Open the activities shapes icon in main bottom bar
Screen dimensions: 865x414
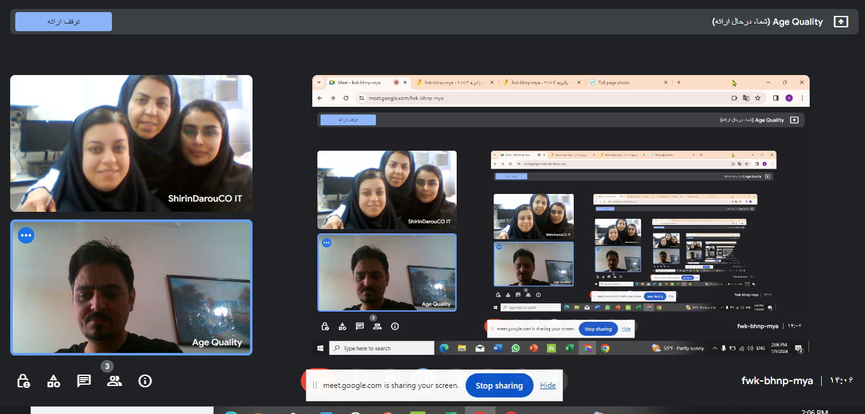pyautogui.click(x=53, y=381)
